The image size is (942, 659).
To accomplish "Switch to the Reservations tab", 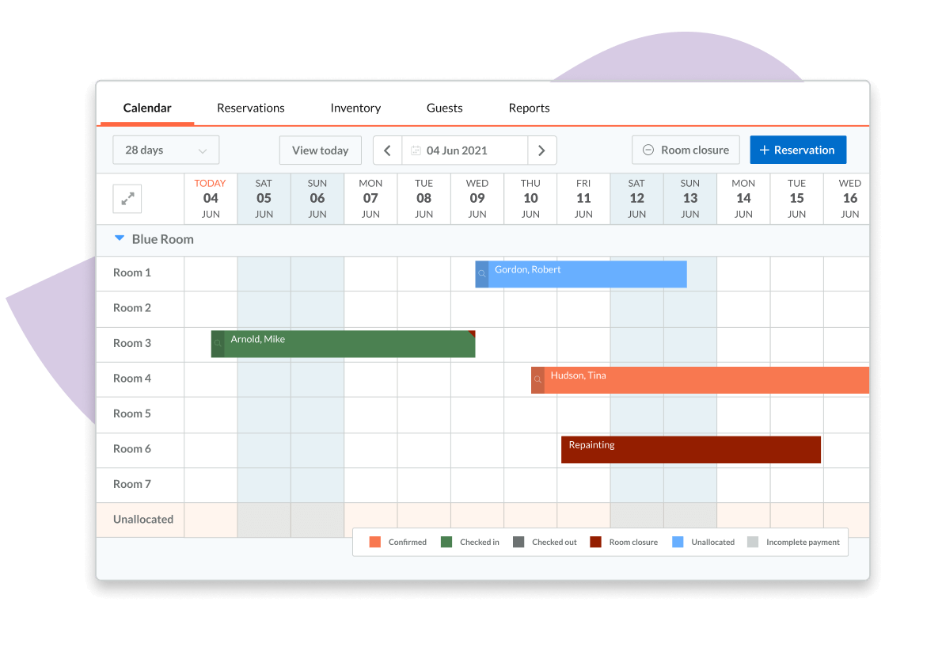I will coord(250,108).
